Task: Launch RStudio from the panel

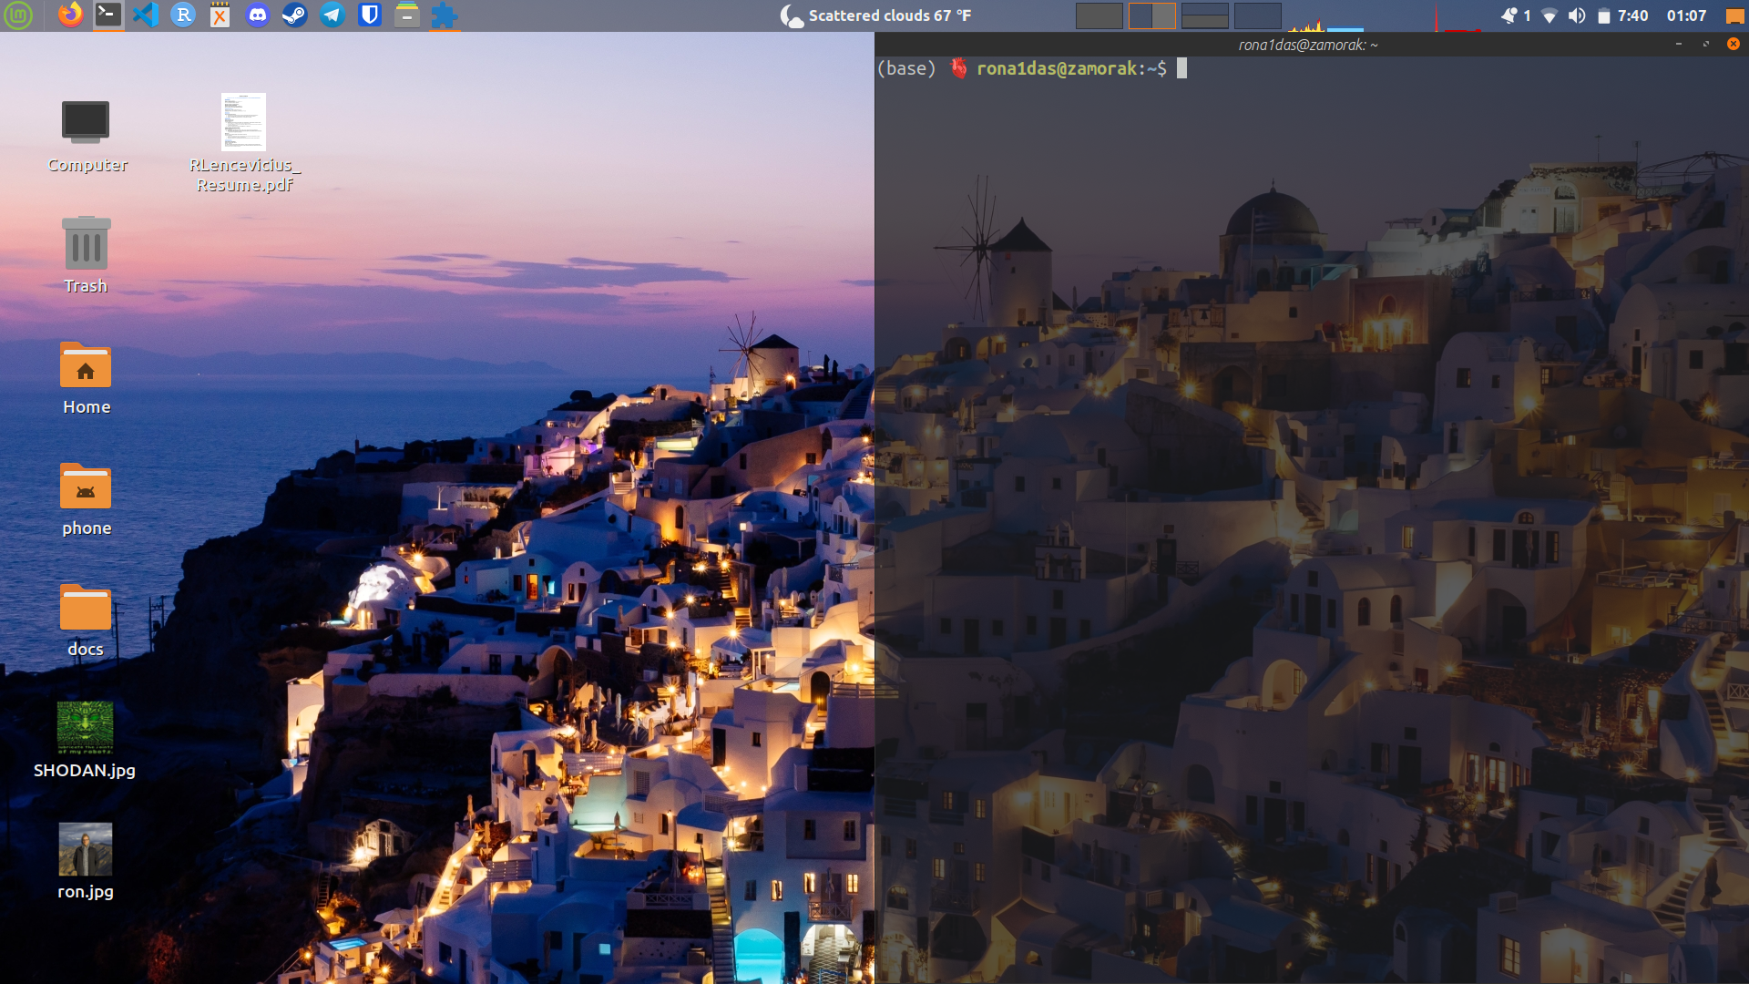Action: pyautogui.click(x=183, y=15)
